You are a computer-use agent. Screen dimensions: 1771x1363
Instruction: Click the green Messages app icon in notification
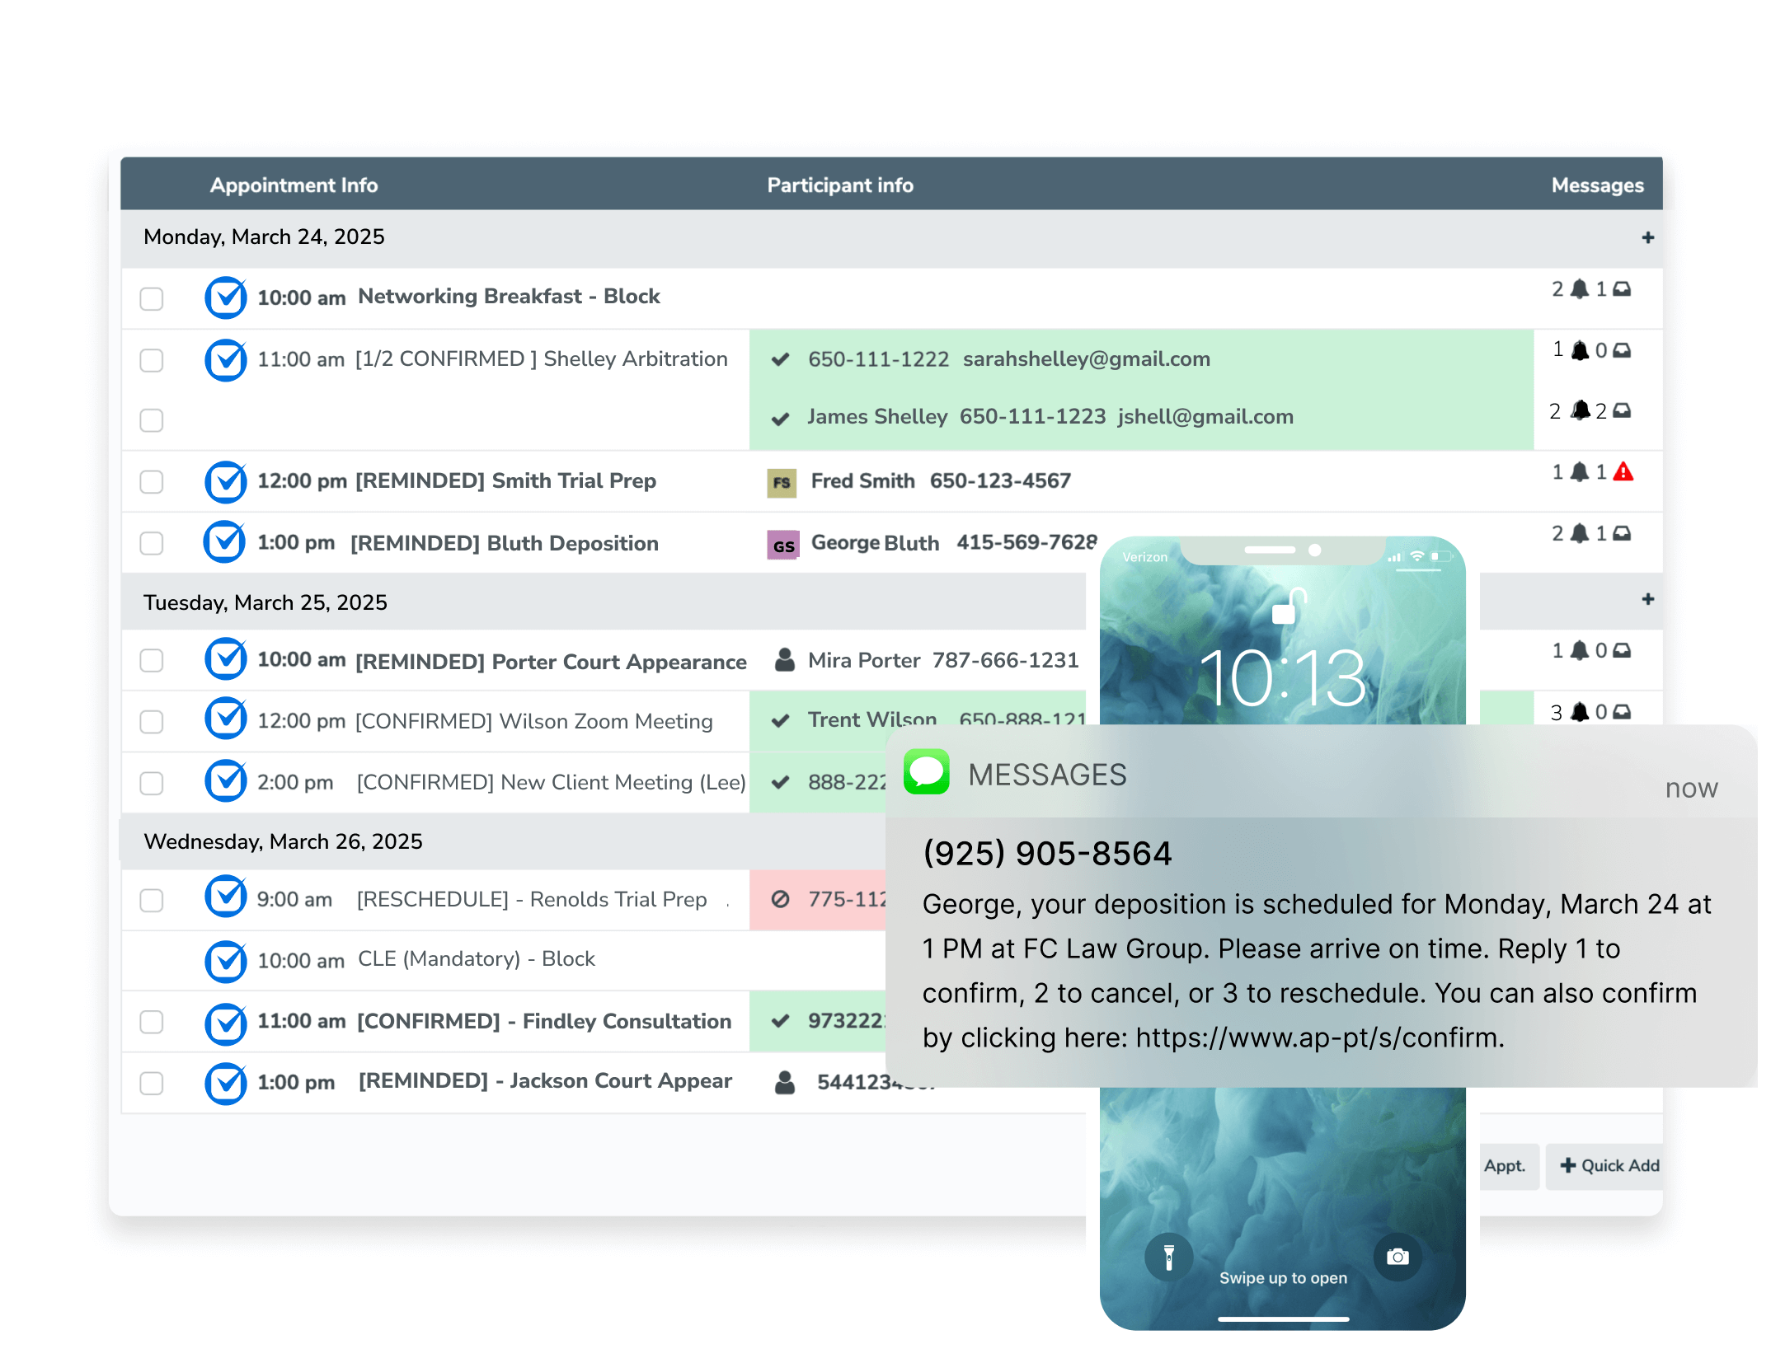point(927,772)
